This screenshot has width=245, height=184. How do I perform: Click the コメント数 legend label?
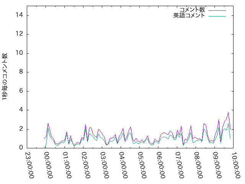click(192, 10)
